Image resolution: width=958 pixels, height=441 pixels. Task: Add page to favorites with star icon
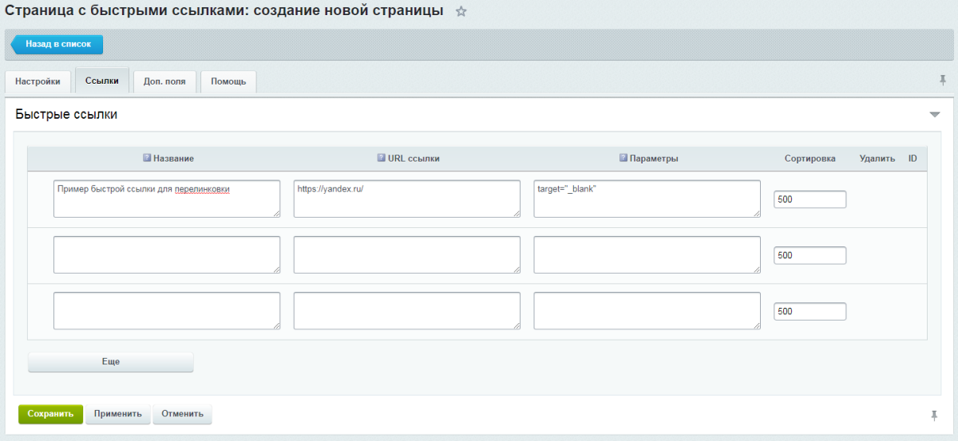click(461, 12)
